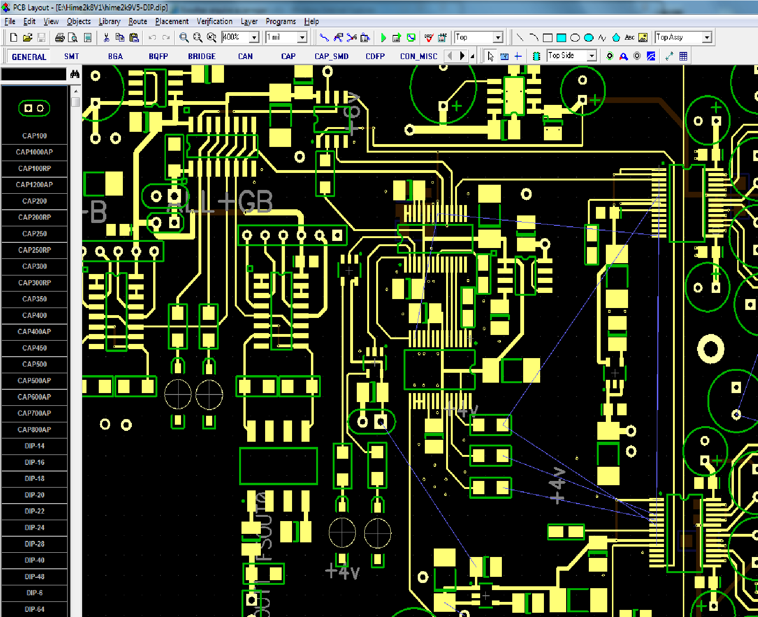Viewport: 758px width, 617px height.
Task: Select DIP-14 component
Action: (34, 446)
